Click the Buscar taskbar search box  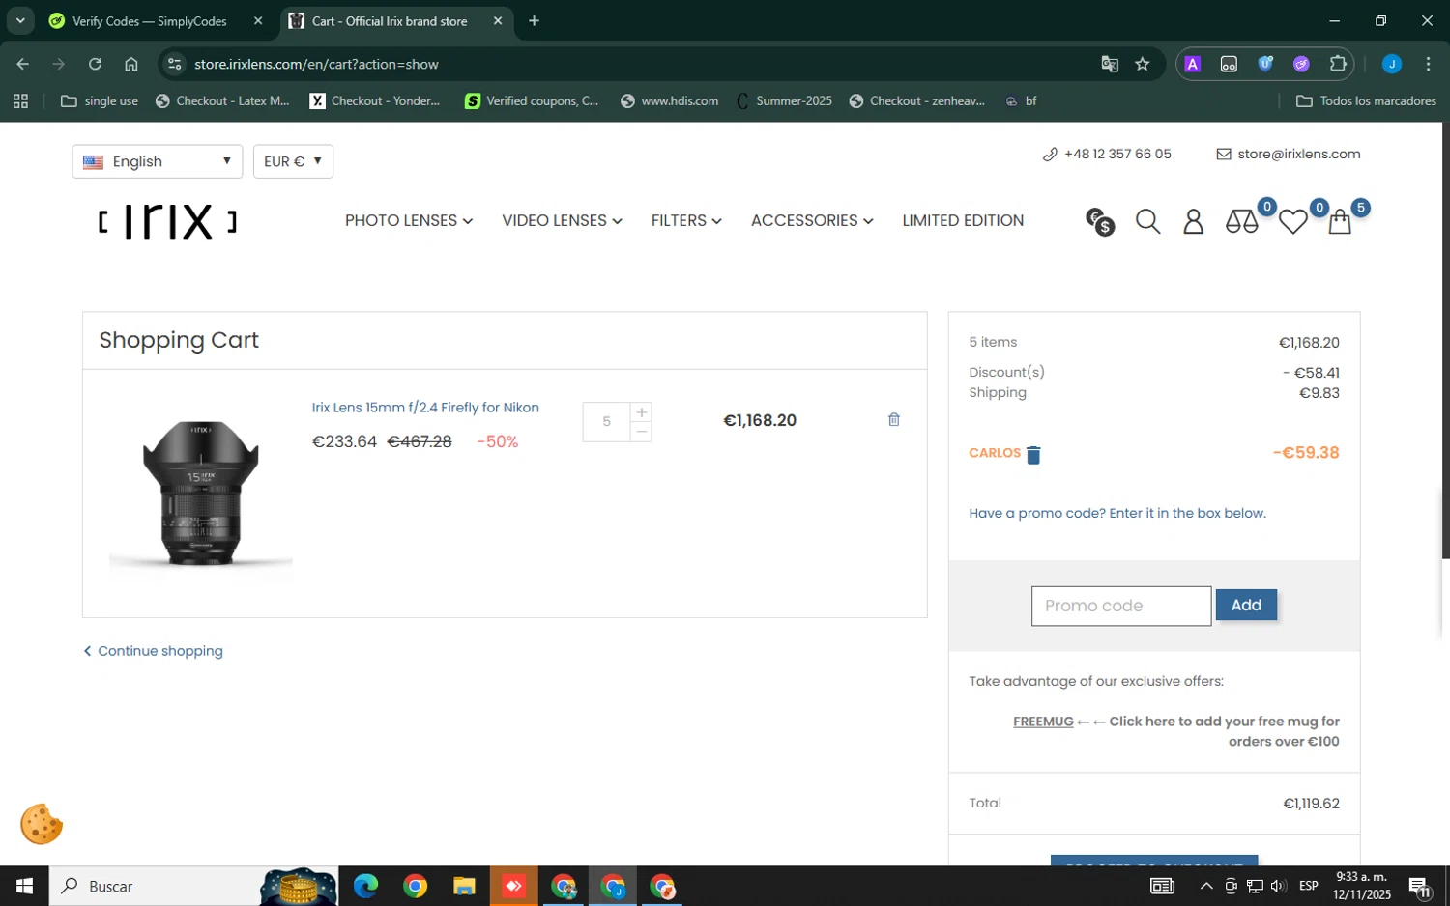[x=193, y=886]
